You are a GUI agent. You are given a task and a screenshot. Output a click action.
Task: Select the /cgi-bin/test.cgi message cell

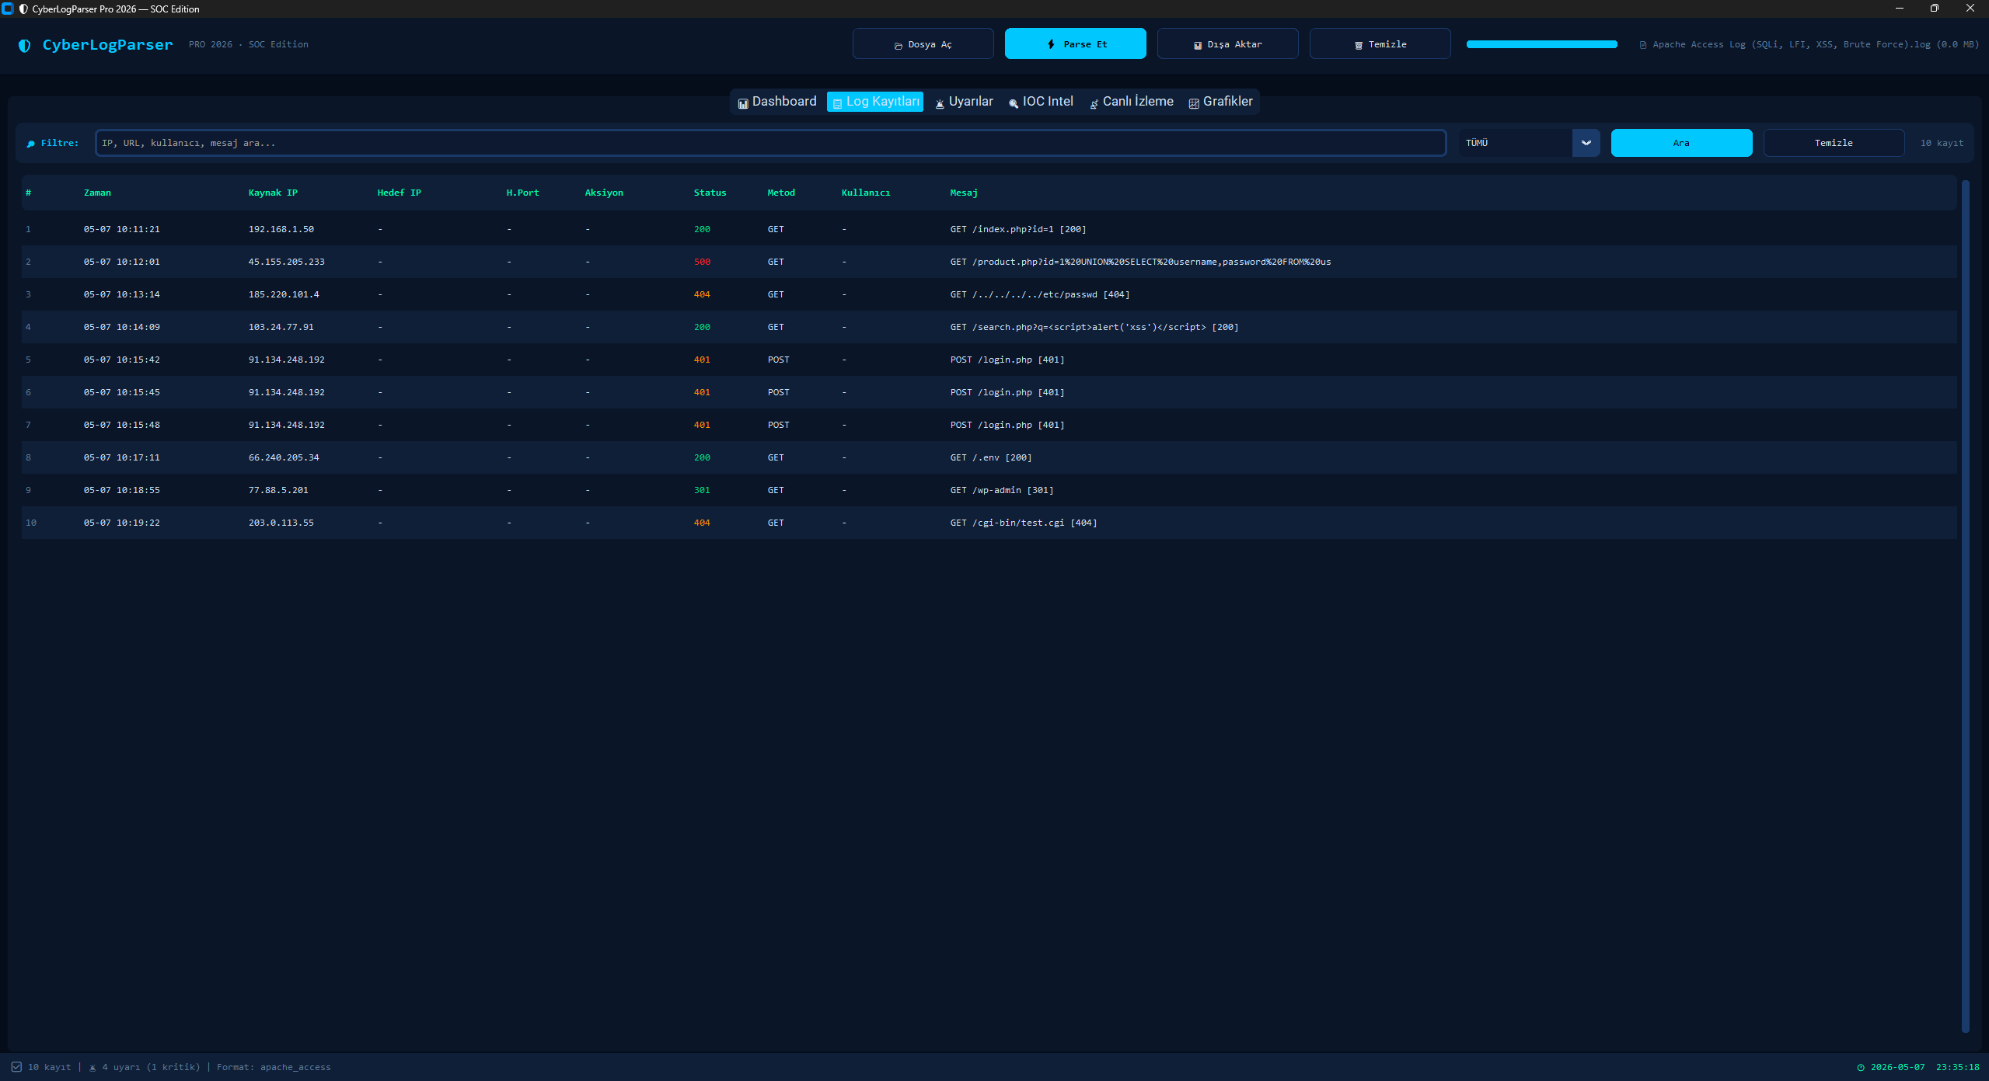(1024, 523)
